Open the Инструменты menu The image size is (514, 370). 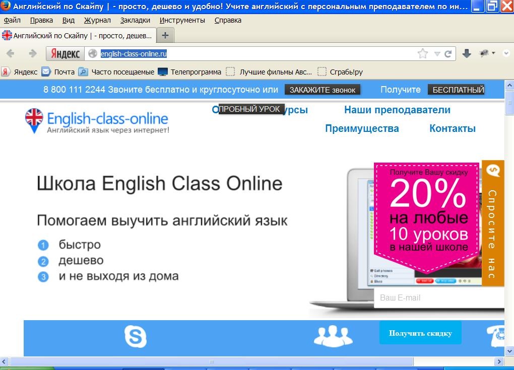tap(182, 20)
